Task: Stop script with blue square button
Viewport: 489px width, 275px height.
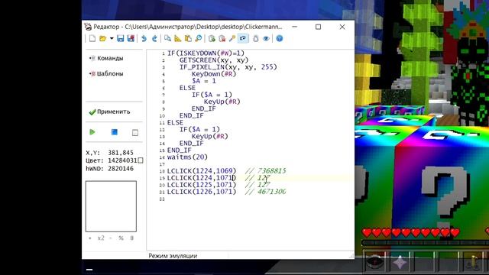Action: coord(115,132)
